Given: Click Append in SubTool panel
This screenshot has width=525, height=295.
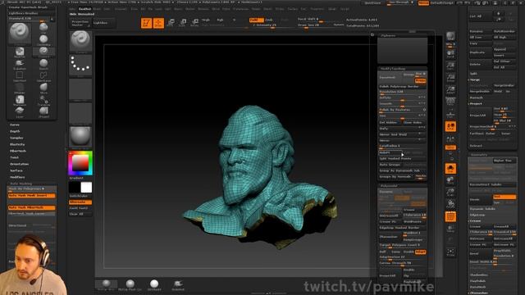Looking at the screenshot, I should 504,49.
